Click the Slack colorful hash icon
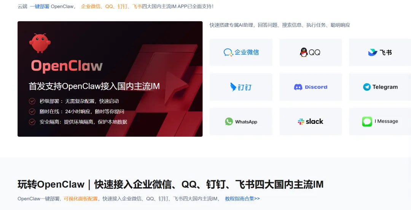This screenshot has width=411, height=210. pos(301,122)
